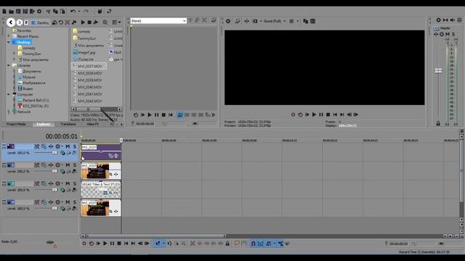
Task: Mute track 2
Action: (x=68, y=165)
